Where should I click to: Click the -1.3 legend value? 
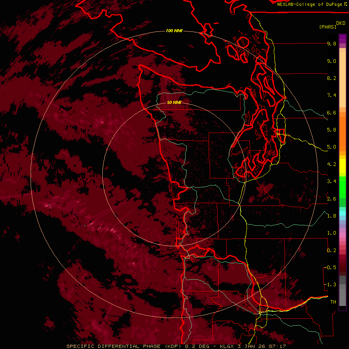[330, 285]
